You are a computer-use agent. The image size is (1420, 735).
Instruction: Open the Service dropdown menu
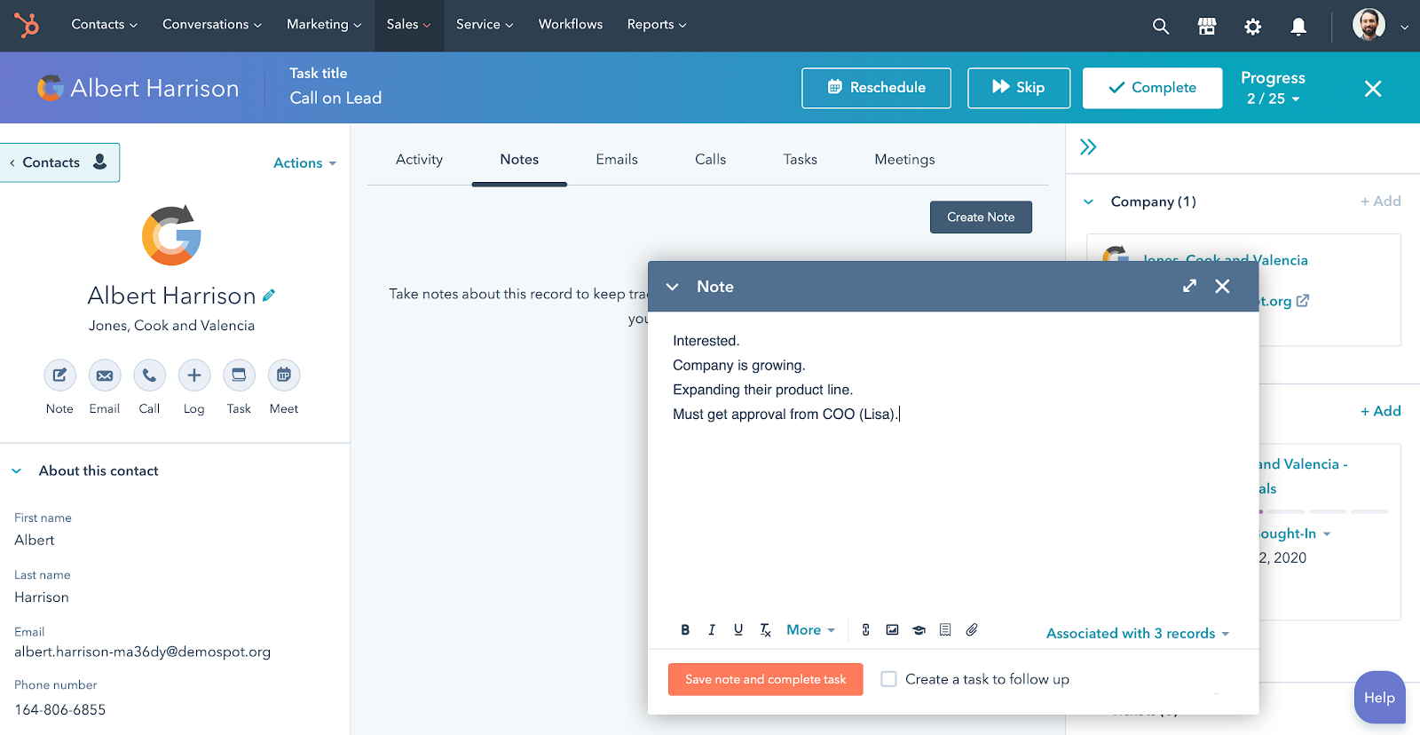485,25
